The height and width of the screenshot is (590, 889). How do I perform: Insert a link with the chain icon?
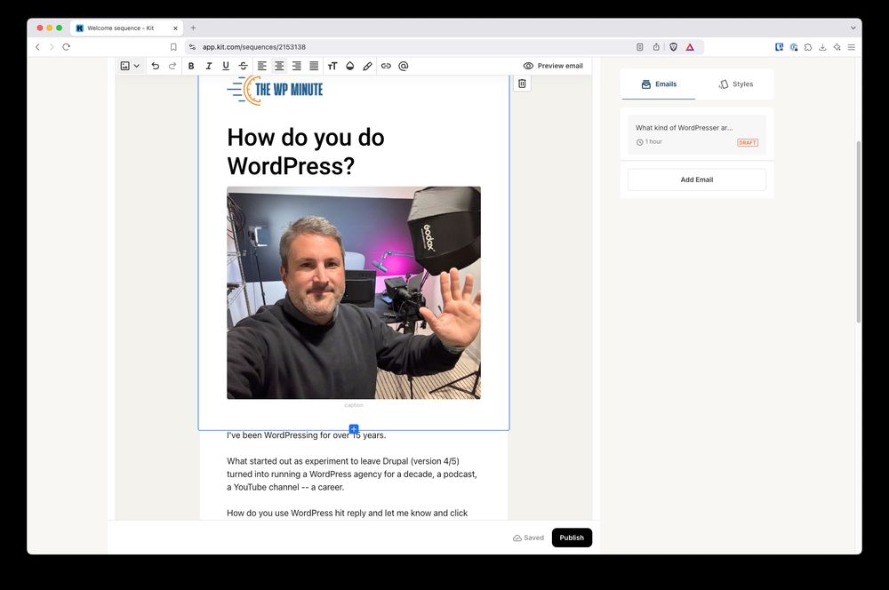(x=386, y=66)
